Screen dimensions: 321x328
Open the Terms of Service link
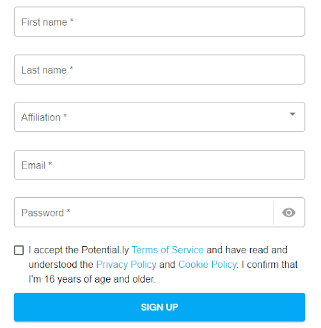(168, 250)
